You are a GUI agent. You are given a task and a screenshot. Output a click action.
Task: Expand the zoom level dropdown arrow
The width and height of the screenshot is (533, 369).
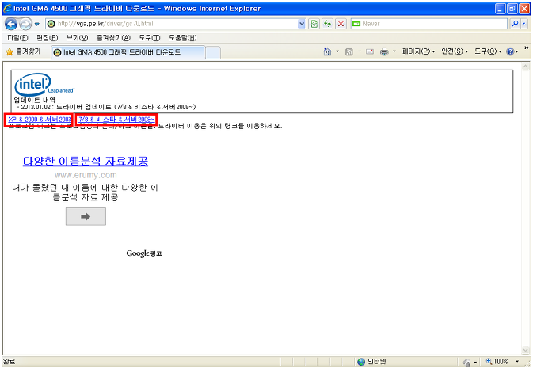coord(517,362)
